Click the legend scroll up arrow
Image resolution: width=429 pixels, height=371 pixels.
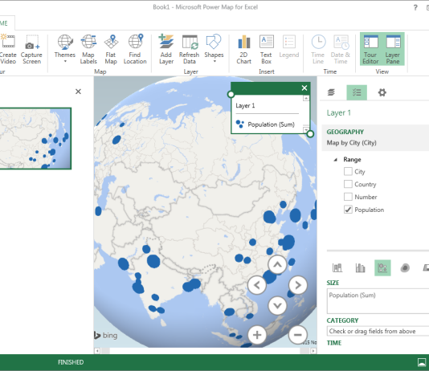pos(306,98)
